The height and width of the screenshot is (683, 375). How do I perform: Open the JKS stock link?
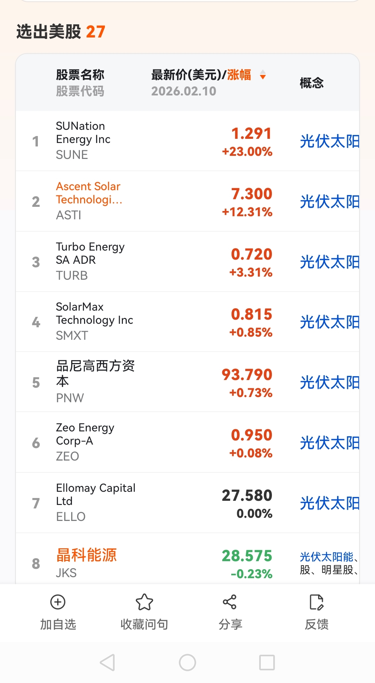86,555
